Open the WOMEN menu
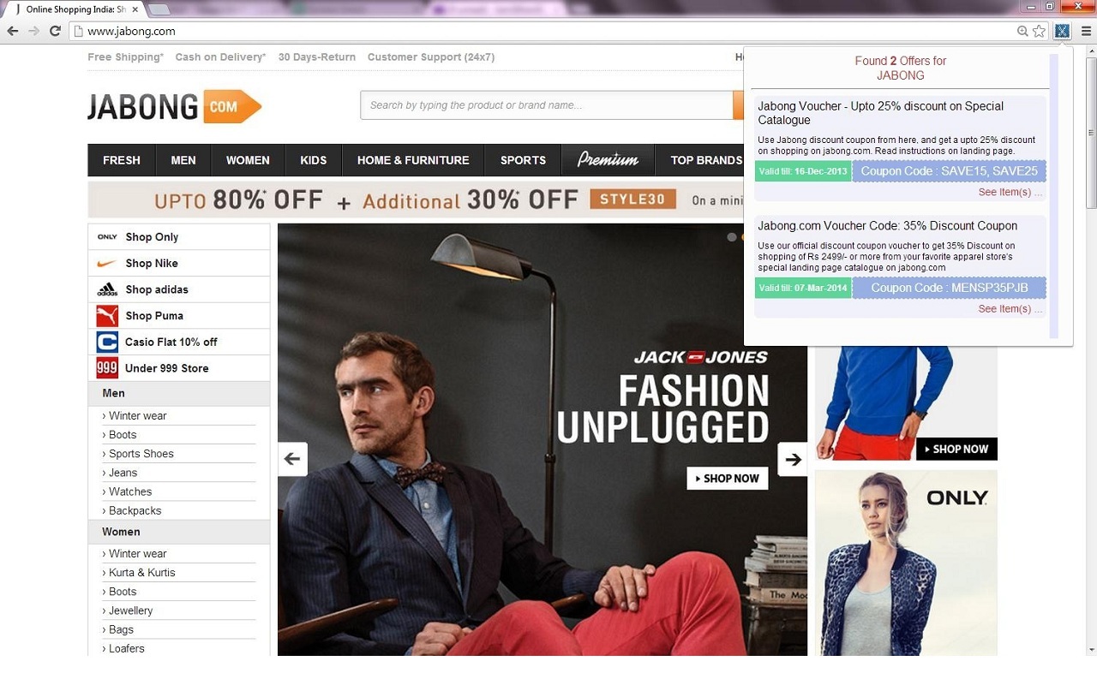Viewport: 1097px width, 685px height. click(x=248, y=160)
